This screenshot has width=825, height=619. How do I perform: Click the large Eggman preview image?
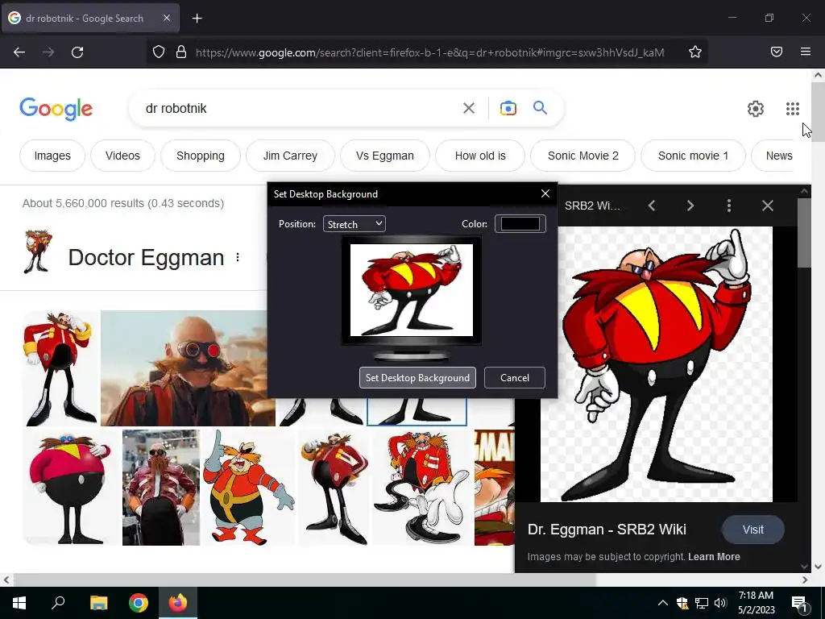point(657,364)
